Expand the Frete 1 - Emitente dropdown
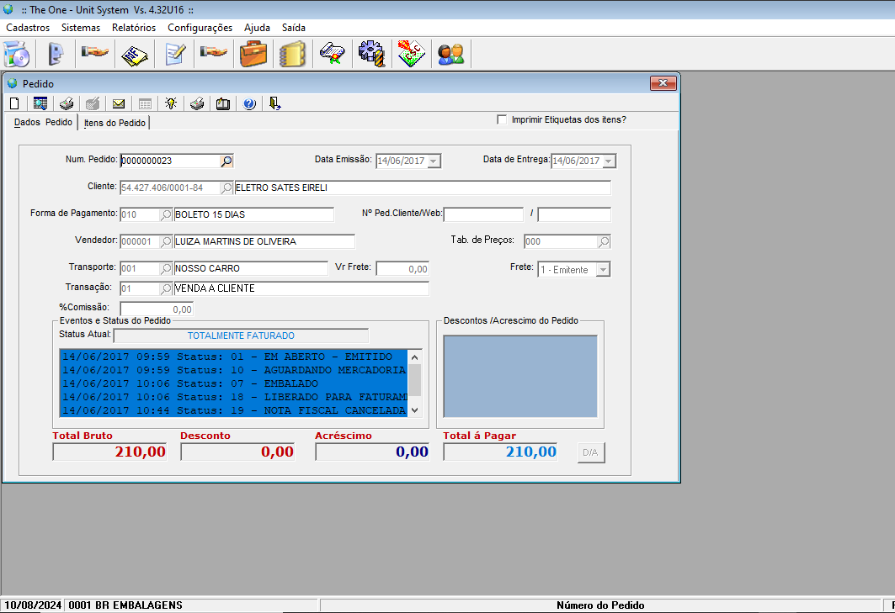The height and width of the screenshot is (613, 895). 604,270
